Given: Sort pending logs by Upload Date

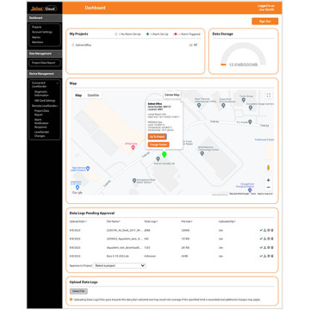Looking at the screenshot, I should (78, 221).
